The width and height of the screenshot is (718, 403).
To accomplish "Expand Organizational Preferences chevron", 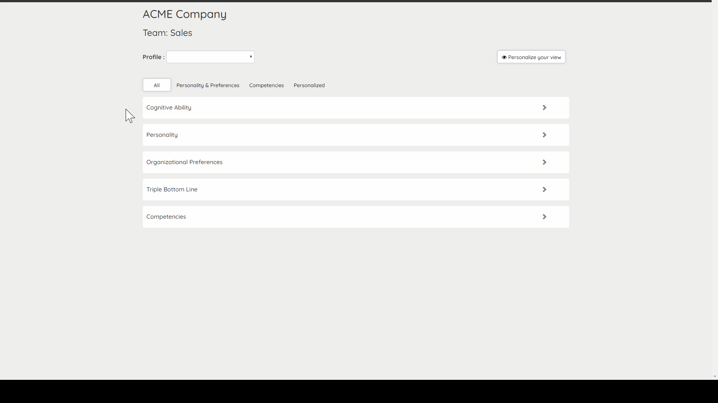I will coord(544,162).
